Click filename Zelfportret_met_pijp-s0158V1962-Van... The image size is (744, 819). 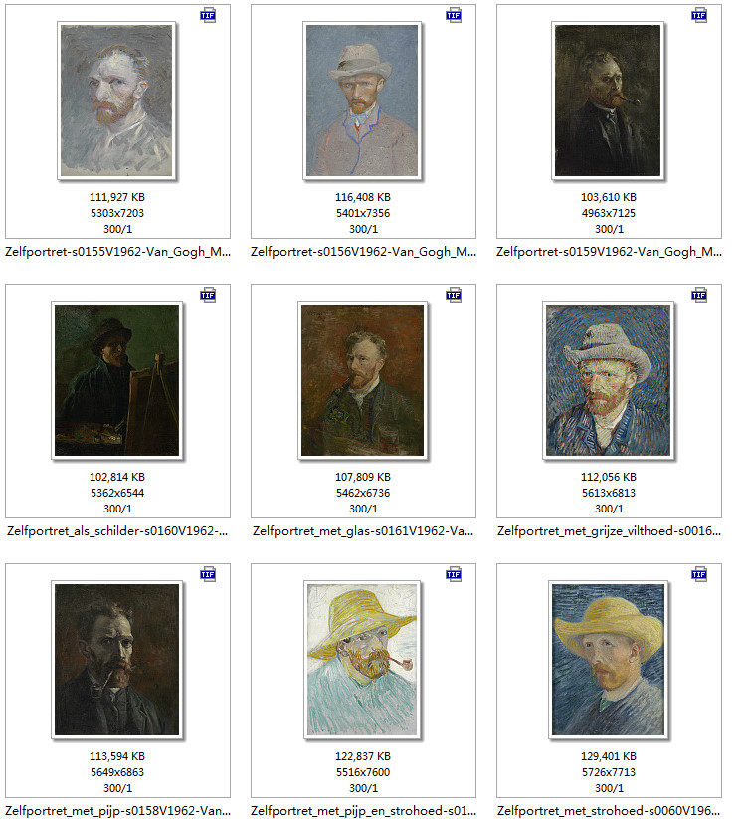117,811
